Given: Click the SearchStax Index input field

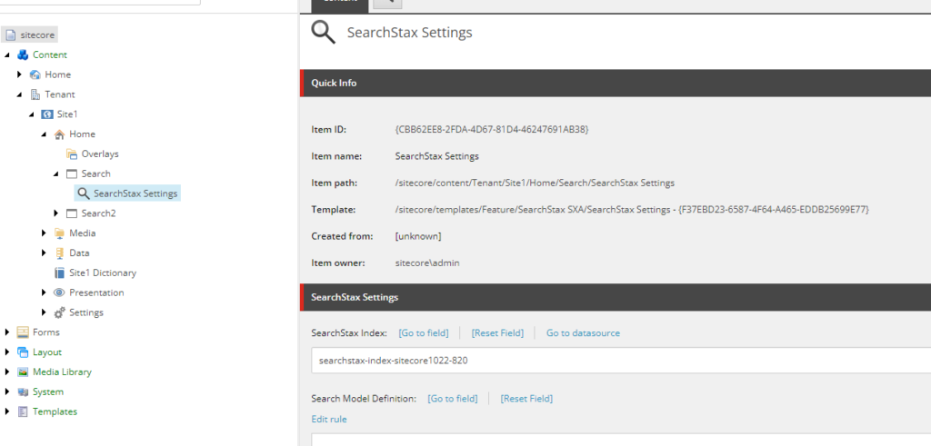Looking at the screenshot, I should 621,360.
